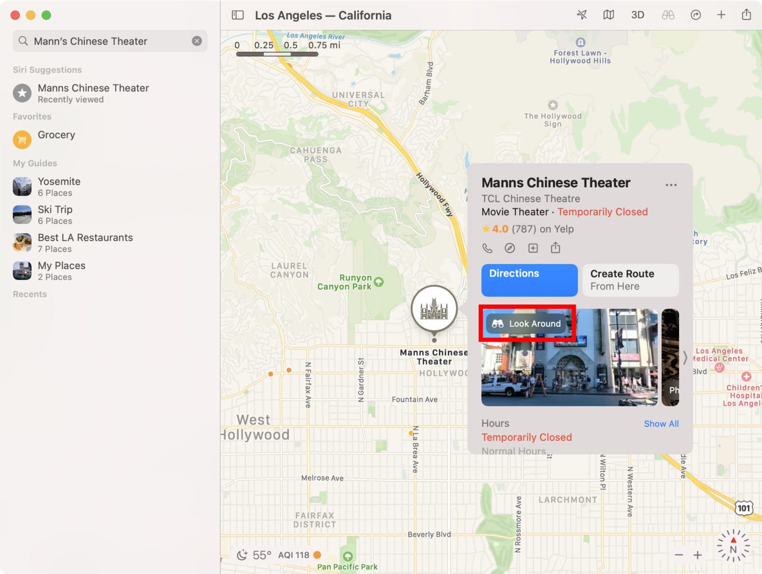Image resolution: width=762 pixels, height=574 pixels.
Task: Open Look Around binoculars in toolbar
Action: coord(668,15)
